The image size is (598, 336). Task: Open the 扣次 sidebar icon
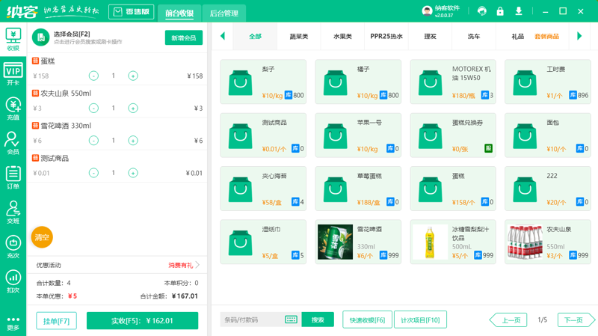[x=13, y=281]
